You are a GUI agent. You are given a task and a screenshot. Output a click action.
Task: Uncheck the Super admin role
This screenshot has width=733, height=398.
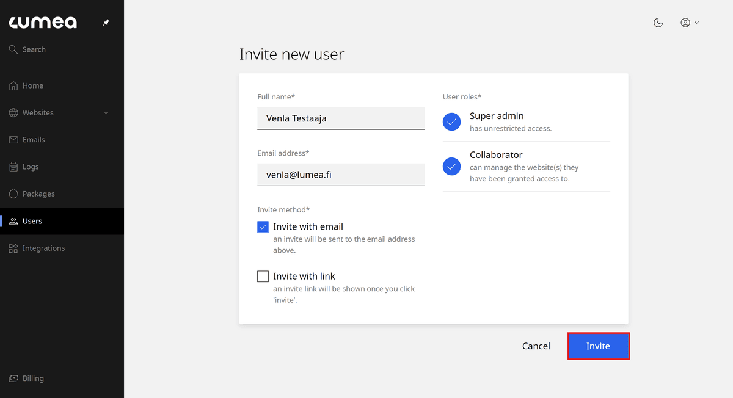(x=451, y=122)
